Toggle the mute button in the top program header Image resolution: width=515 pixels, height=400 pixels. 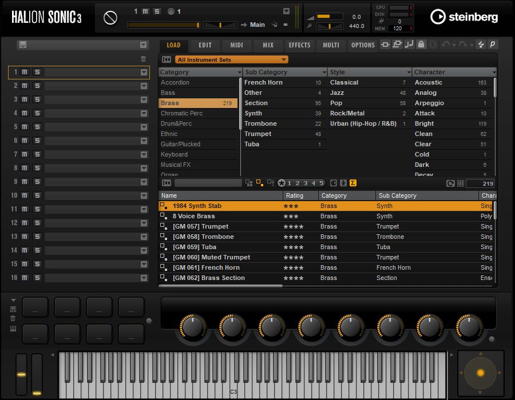[x=145, y=11]
